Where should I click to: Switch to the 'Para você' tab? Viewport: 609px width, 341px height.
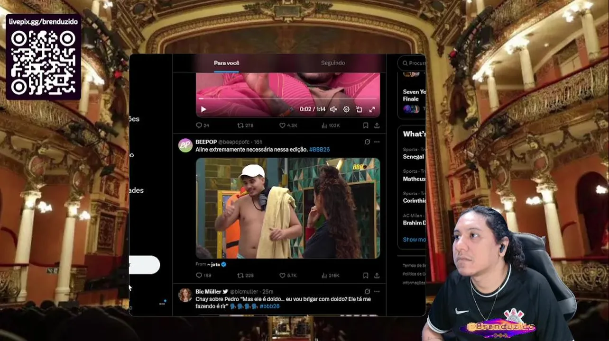(226, 63)
